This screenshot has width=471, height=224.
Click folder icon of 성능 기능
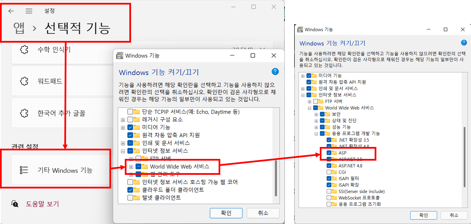[x=327, y=127]
